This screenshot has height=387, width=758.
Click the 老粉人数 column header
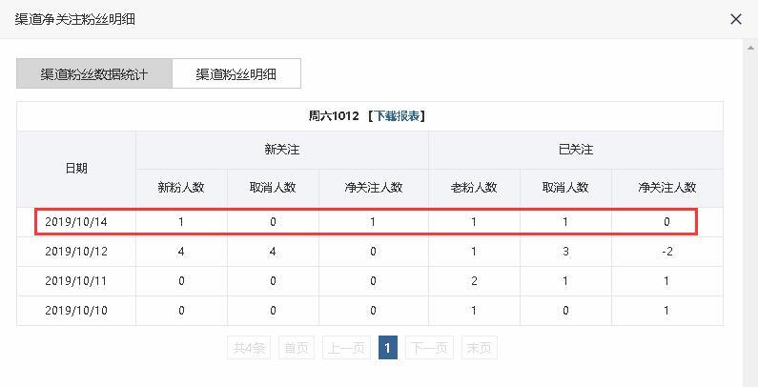(x=474, y=188)
